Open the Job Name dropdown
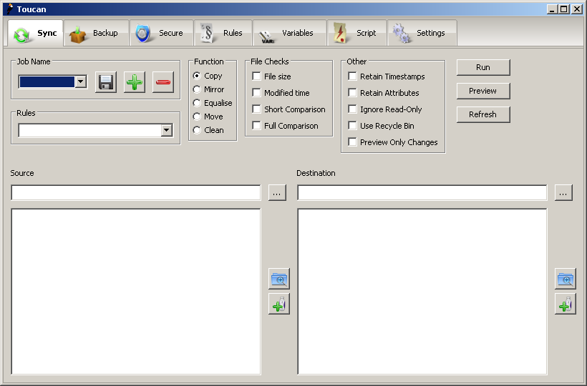 point(81,81)
